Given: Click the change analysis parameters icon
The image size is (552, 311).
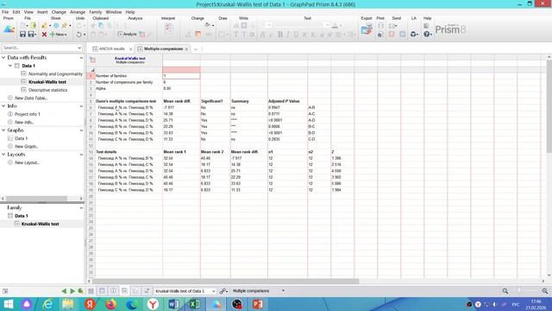Looking at the screenshot, I should point(141,35).
